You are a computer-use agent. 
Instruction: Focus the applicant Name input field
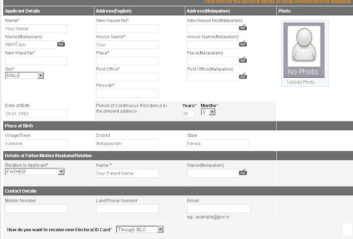pyautogui.click(x=36, y=29)
